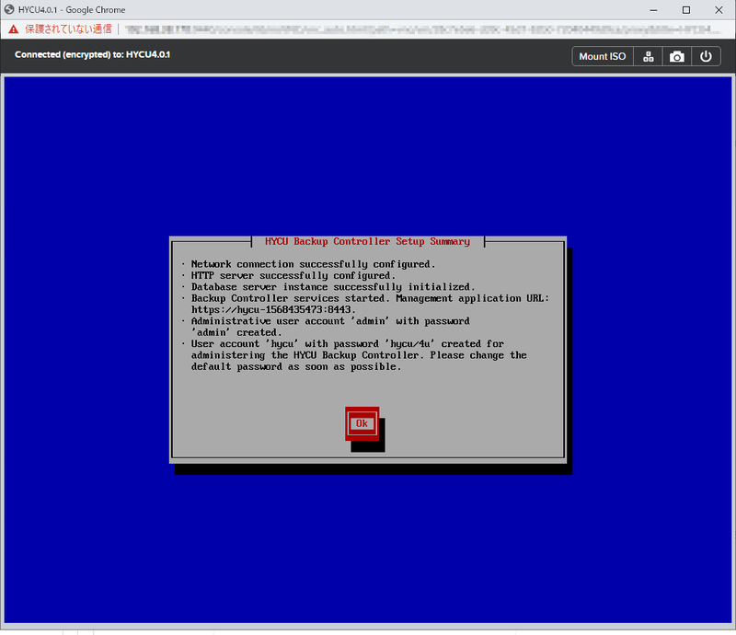Click 'HTTP server successfully configured.' line
Screen dimensions: 736x635
pyautogui.click(x=293, y=275)
